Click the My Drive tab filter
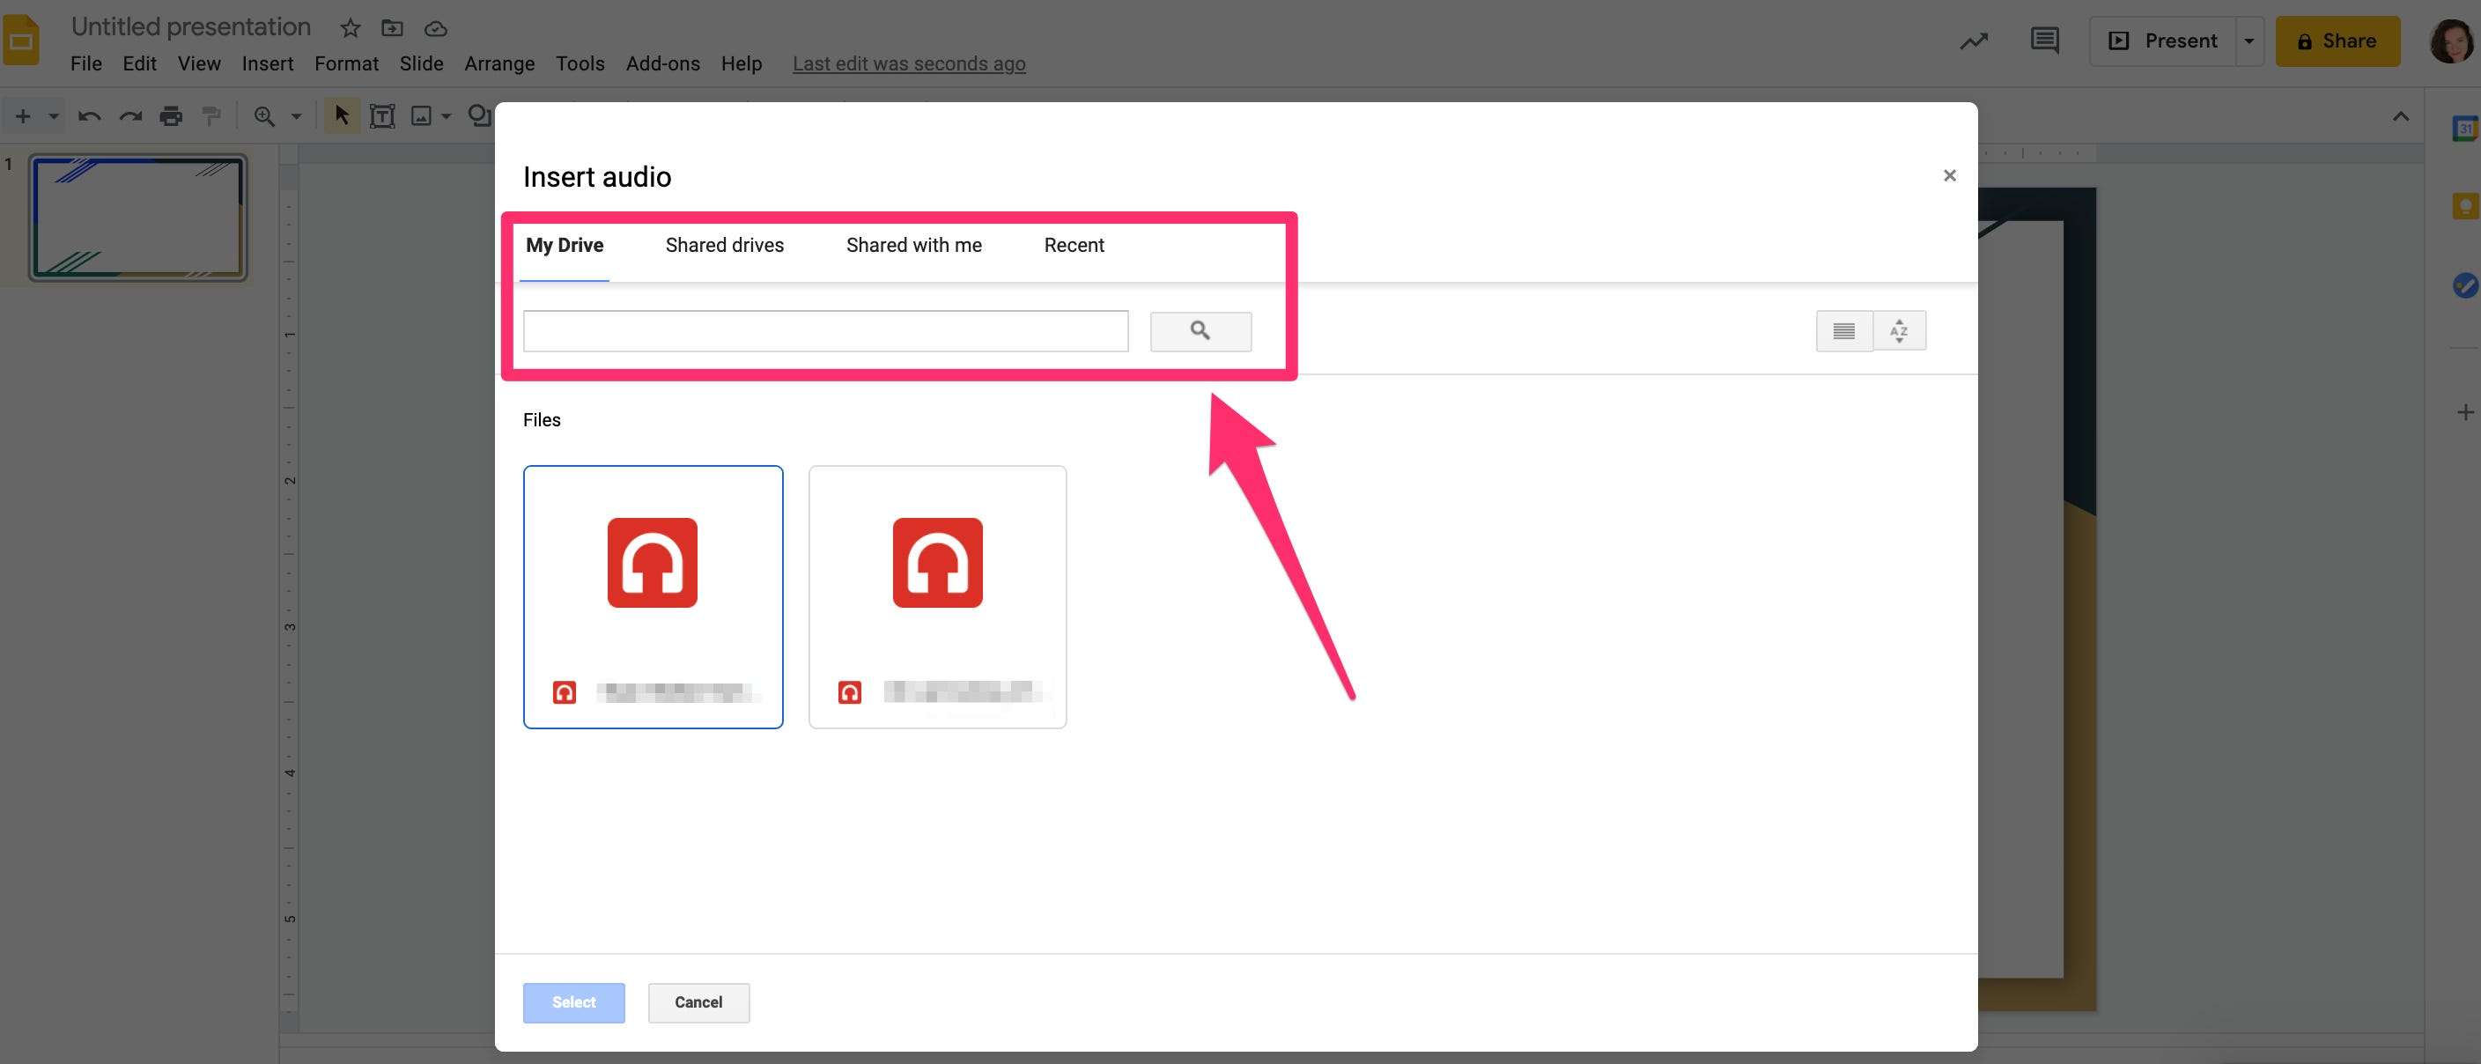 pyautogui.click(x=564, y=244)
